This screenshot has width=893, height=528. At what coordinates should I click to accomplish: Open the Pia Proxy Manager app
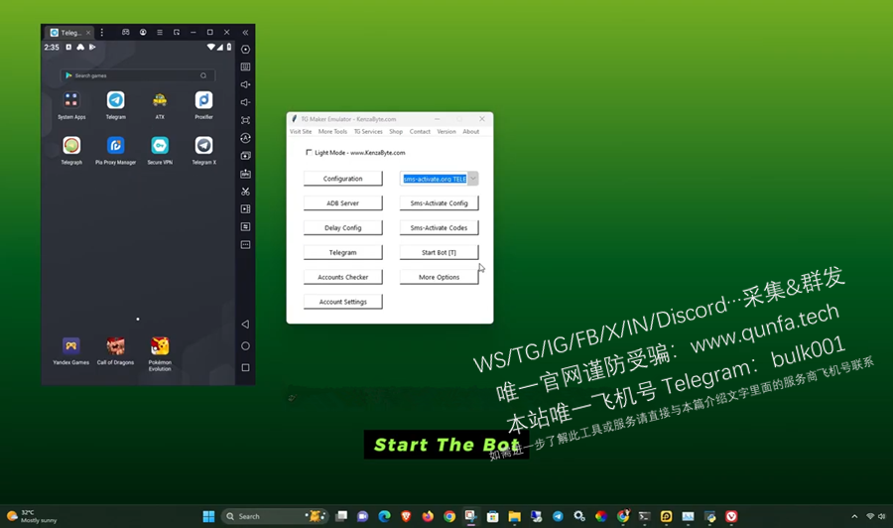pyautogui.click(x=116, y=145)
